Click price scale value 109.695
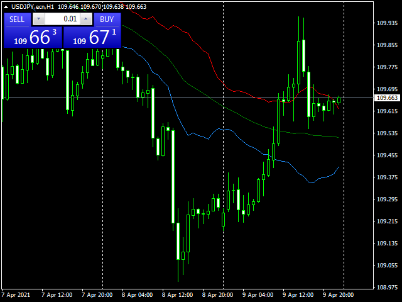Image resolution: width=402 pixels, height=302 pixels. [x=387, y=89]
